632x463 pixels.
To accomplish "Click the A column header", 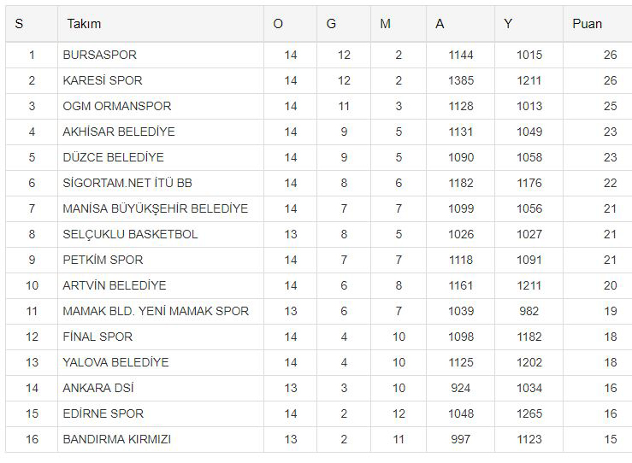I will pyautogui.click(x=440, y=24).
